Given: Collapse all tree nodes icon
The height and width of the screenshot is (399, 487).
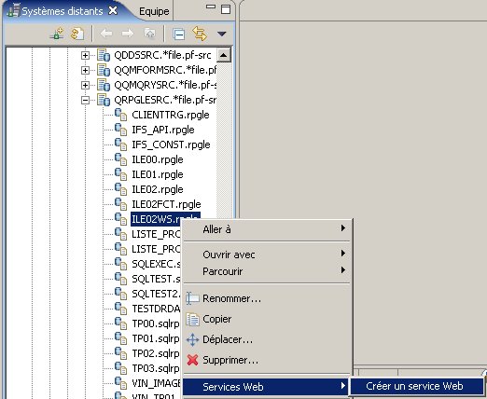Looking at the screenshot, I should pyautogui.click(x=179, y=34).
